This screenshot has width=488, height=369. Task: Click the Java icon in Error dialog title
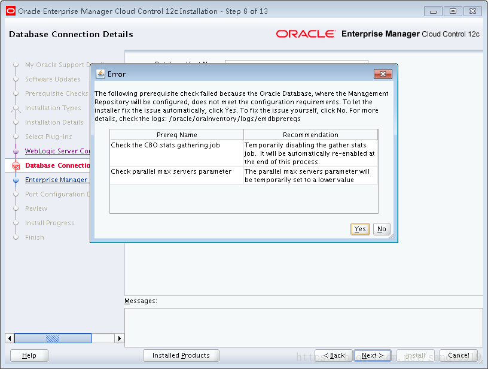point(100,74)
